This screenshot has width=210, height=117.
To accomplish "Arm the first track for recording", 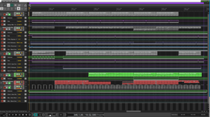I will [x=4, y=14].
